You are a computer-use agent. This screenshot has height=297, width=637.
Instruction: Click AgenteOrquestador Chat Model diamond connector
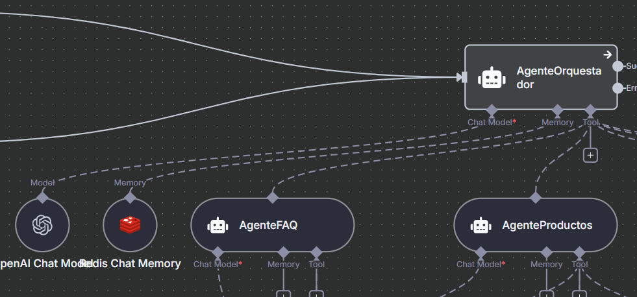point(492,110)
